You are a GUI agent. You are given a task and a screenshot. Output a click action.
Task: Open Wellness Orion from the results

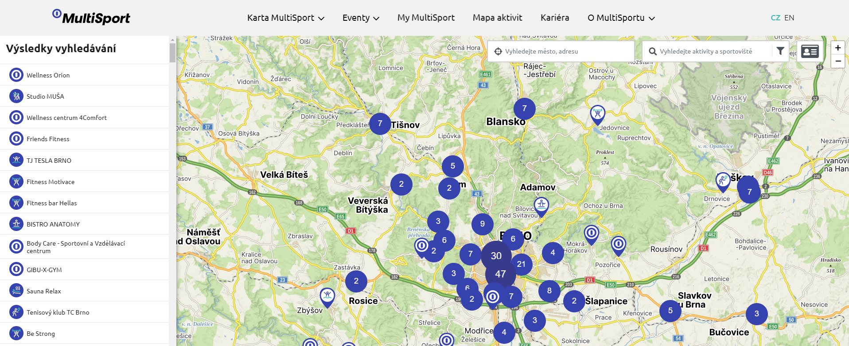[x=48, y=75]
